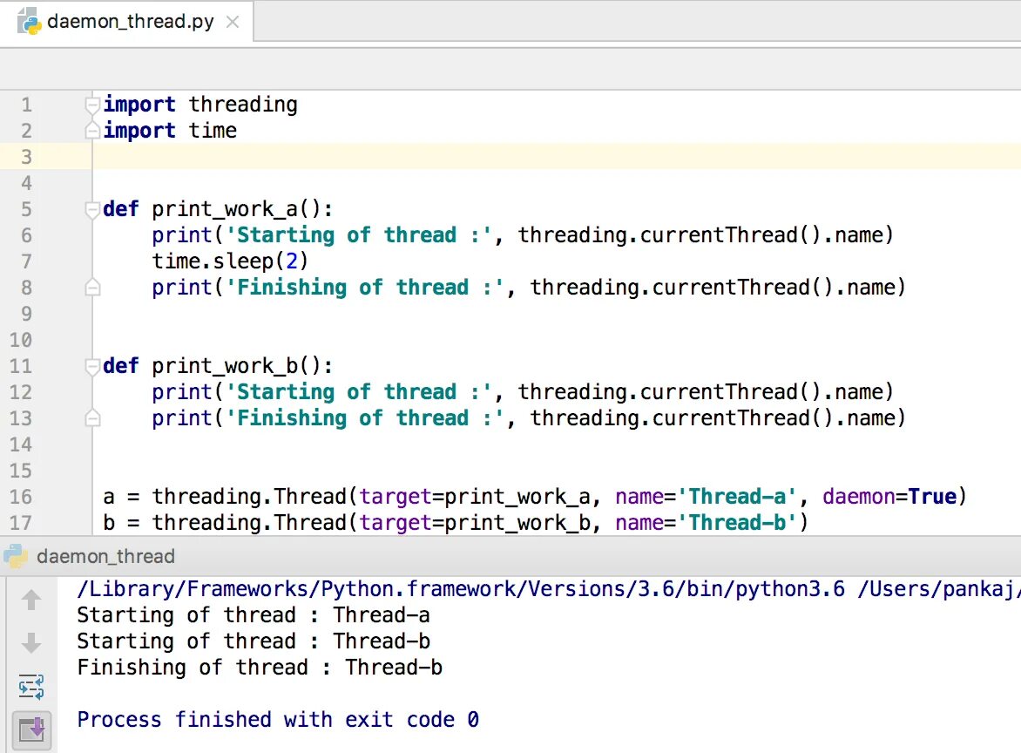This screenshot has height=753, width=1021.
Task: Click the 'Starting of thread :' string on line 6
Action: 358,235
